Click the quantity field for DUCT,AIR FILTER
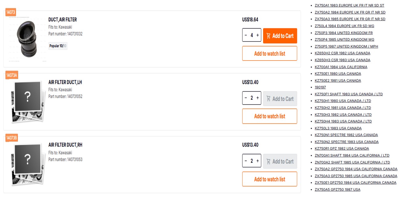Viewport: 407px width, 200px height. tap(252, 35)
